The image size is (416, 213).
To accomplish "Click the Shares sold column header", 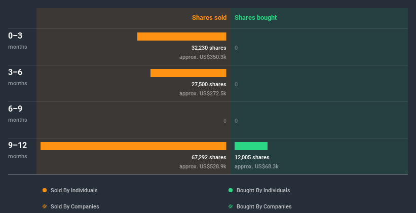I will click(209, 18).
